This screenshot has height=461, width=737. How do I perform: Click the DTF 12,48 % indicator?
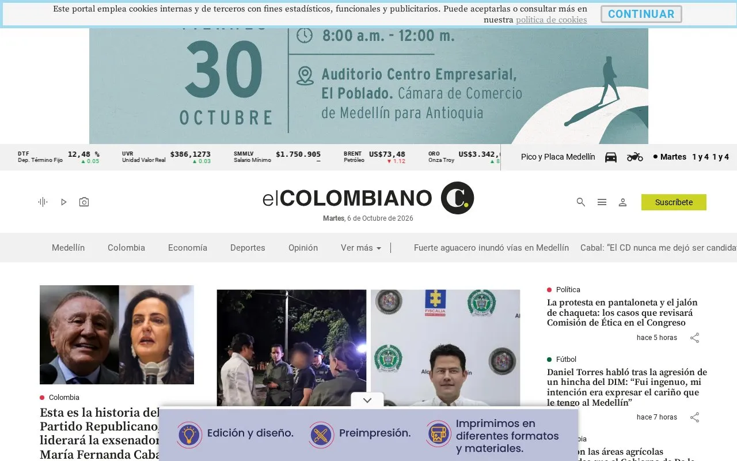pos(59,157)
